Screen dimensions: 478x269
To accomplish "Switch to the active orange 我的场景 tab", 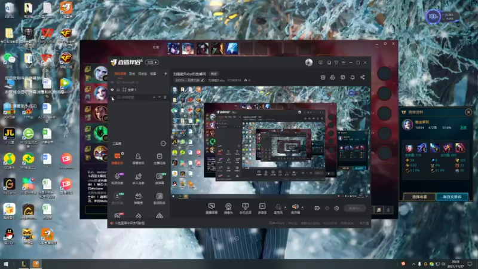I will (x=120, y=74).
